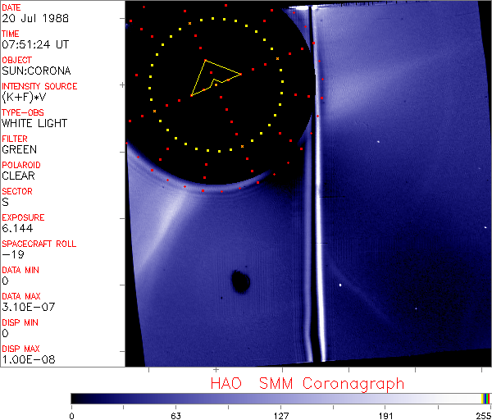Click the disp max value 1.00E-08

tap(25, 359)
